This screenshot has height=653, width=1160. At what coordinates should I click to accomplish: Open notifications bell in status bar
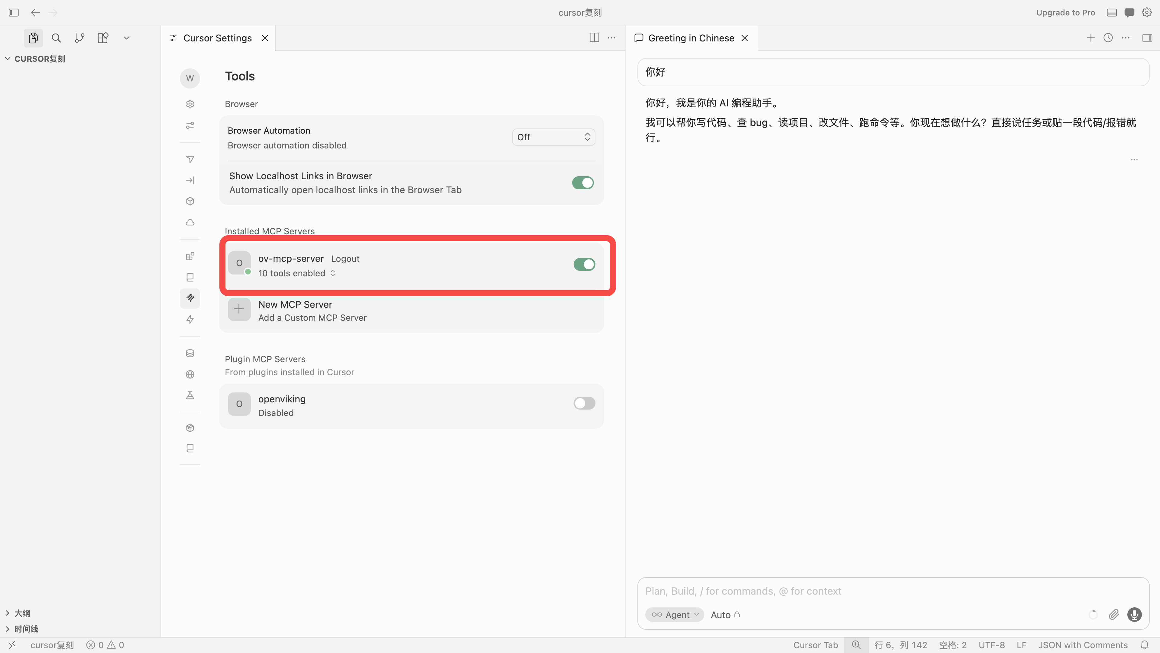[x=1145, y=645]
